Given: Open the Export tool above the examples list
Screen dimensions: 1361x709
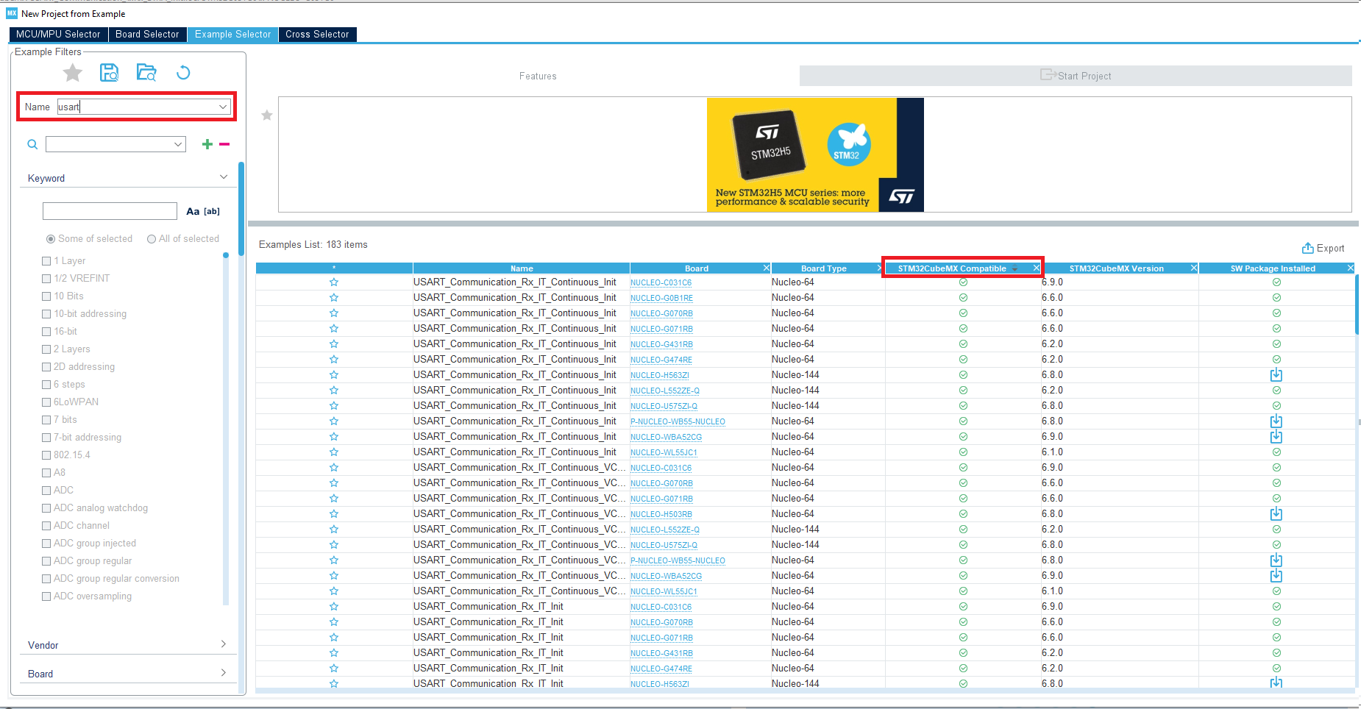Looking at the screenshot, I should coord(1323,248).
